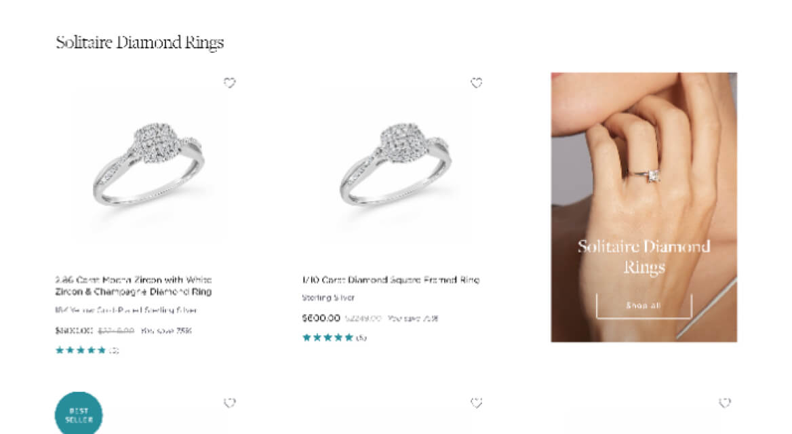Open star rating of Diamond Square Framed Ring
Screen dimensions: 792x434
point(328,338)
